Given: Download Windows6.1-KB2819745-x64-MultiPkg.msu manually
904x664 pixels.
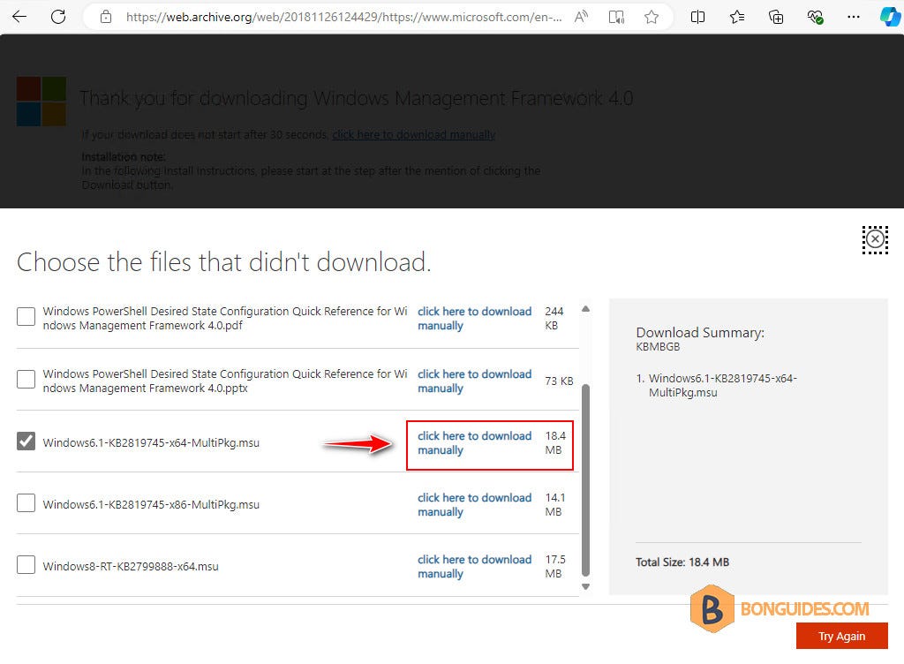Looking at the screenshot, I should pos(474,442).
